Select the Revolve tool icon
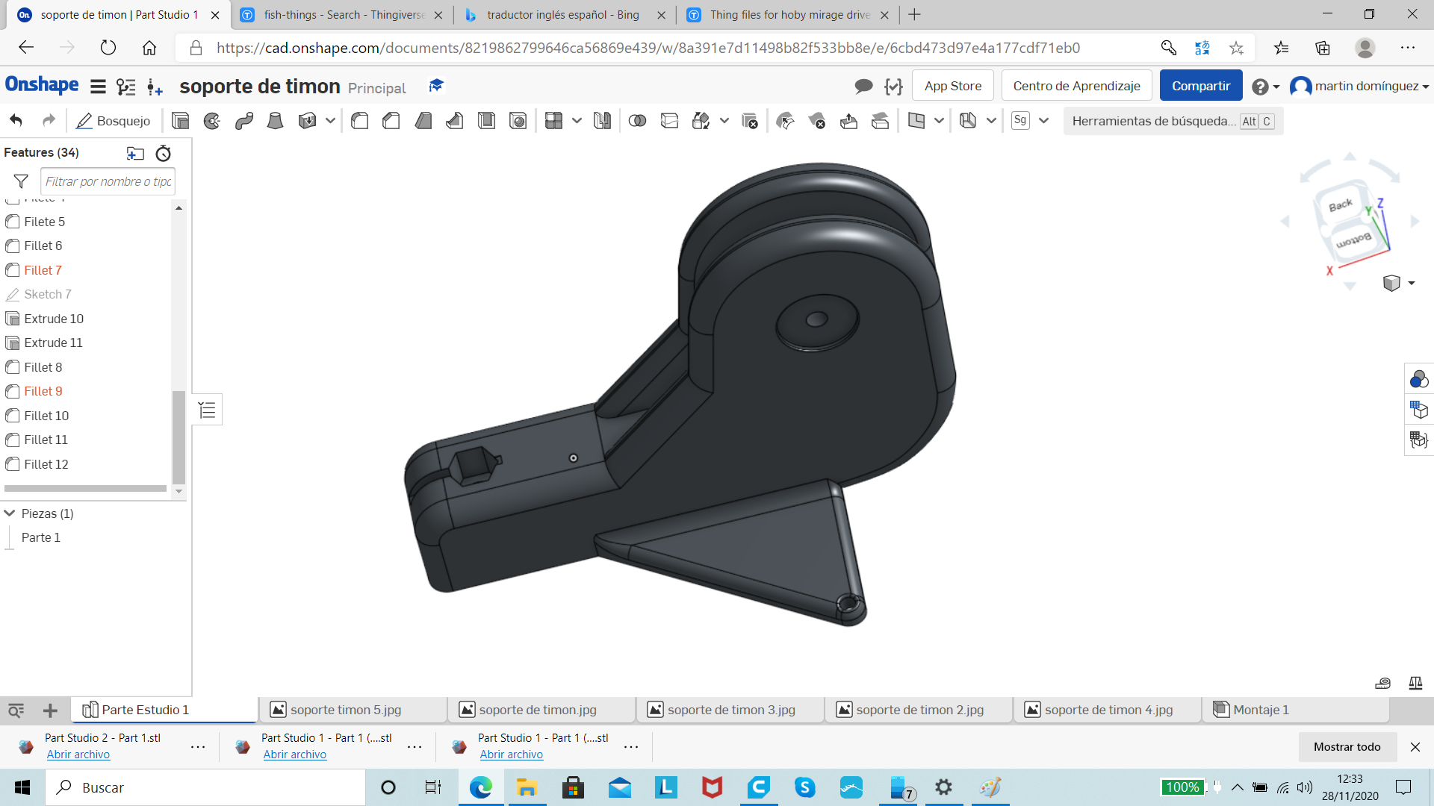The image size is (1434, 806). tap(212, 120)
